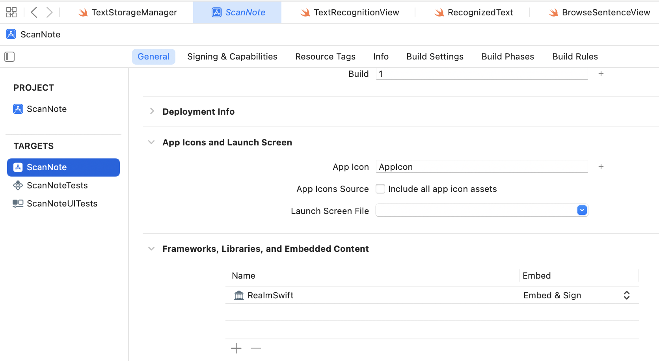Go back in editor history
This screenshot has width=659, height=361.
[34, 12]
